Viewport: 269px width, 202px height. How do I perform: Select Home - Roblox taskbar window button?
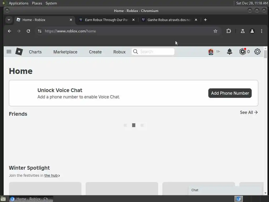pyautogui.click(x=31, y=199)
